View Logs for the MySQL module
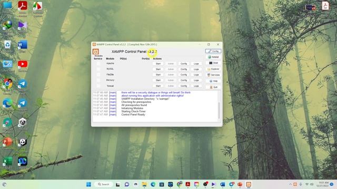 [x=196, y=69]
